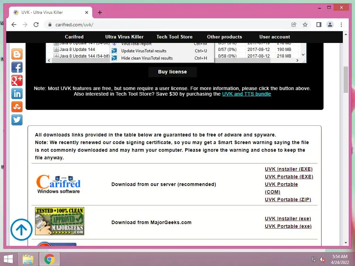Screen dimensions: 355x266
Task: Select the UVK - Ultra Virus Killer tab
Action: (50, 12)
